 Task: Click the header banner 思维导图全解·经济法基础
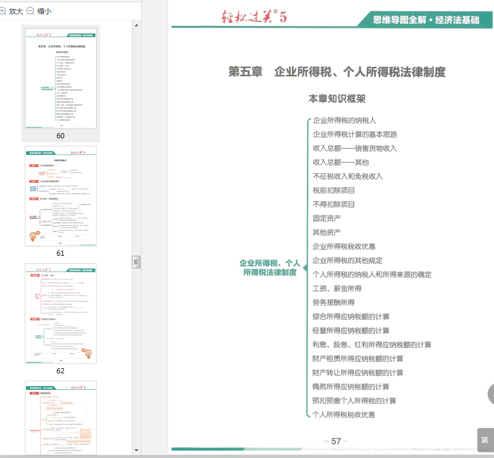coord(426,20)
